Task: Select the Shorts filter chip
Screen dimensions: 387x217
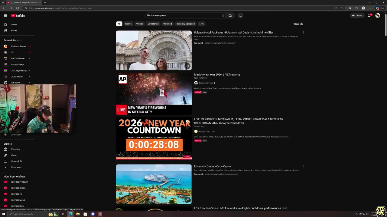Action: tap(128, 24)
